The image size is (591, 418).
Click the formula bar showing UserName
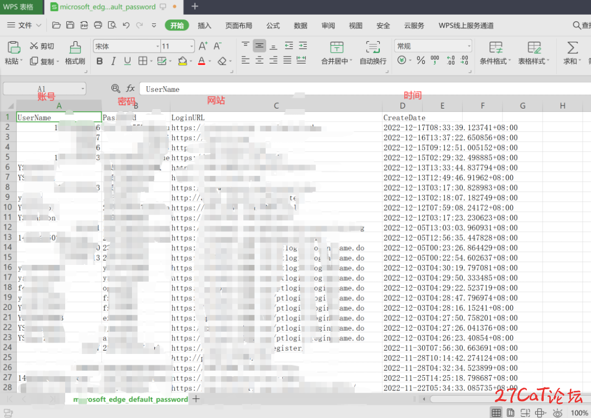(365, 89)
